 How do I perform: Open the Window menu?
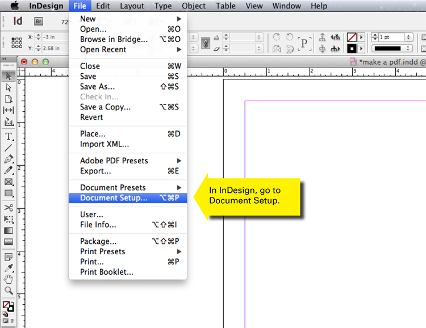287,6
